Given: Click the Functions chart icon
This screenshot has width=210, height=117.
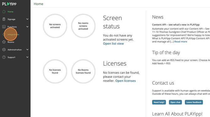Looking at the screenshot, I should click(x=4, y=27).
